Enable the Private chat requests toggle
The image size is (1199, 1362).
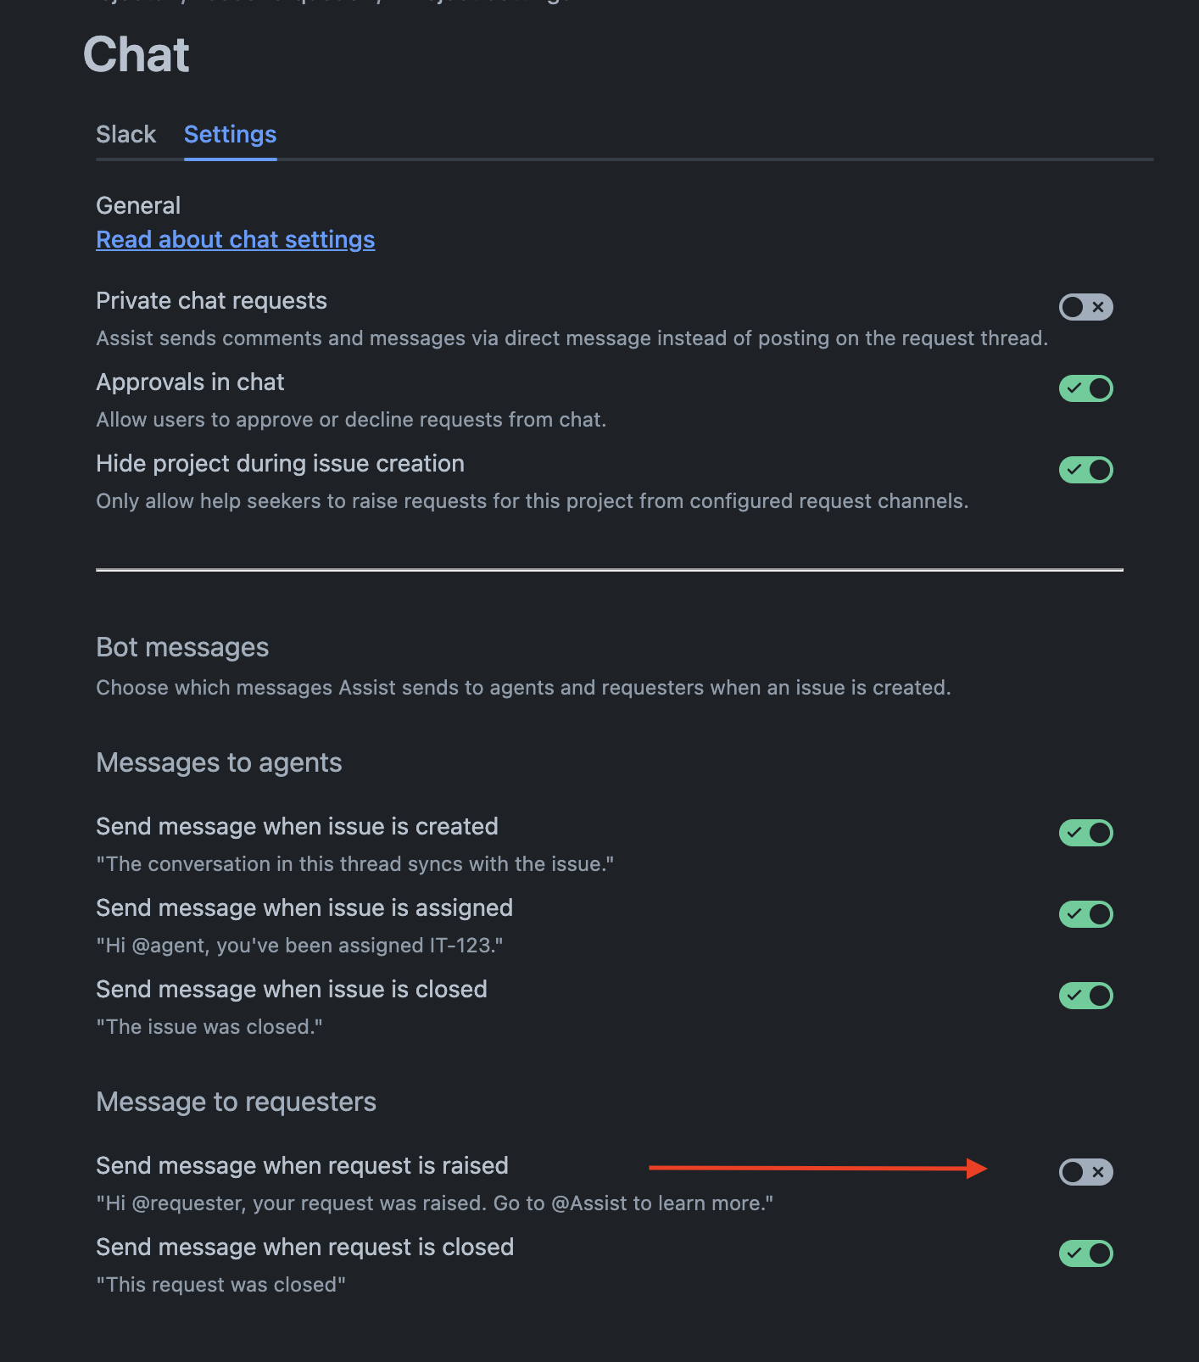click(1085, 307)
